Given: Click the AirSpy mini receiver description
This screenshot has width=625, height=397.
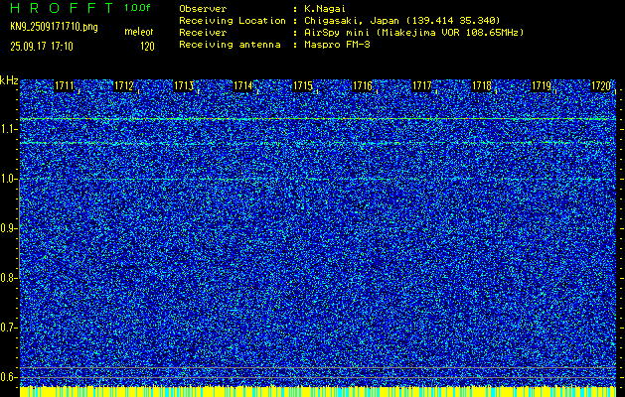Looking at the screenshot, I should point(414,32).
